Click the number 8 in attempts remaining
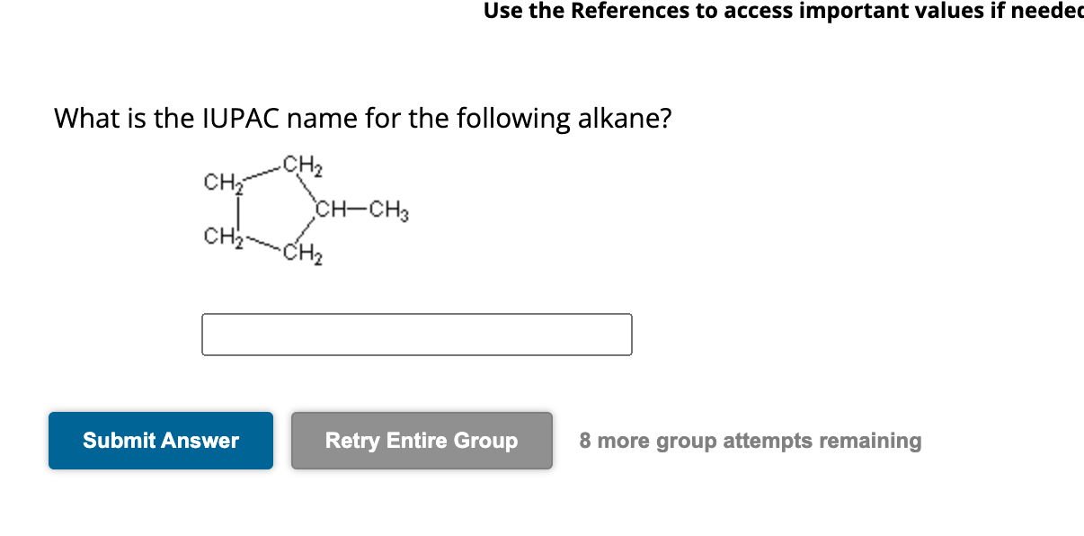The image size is (1084, 536). pyautogui.click(x=585, y=441)
